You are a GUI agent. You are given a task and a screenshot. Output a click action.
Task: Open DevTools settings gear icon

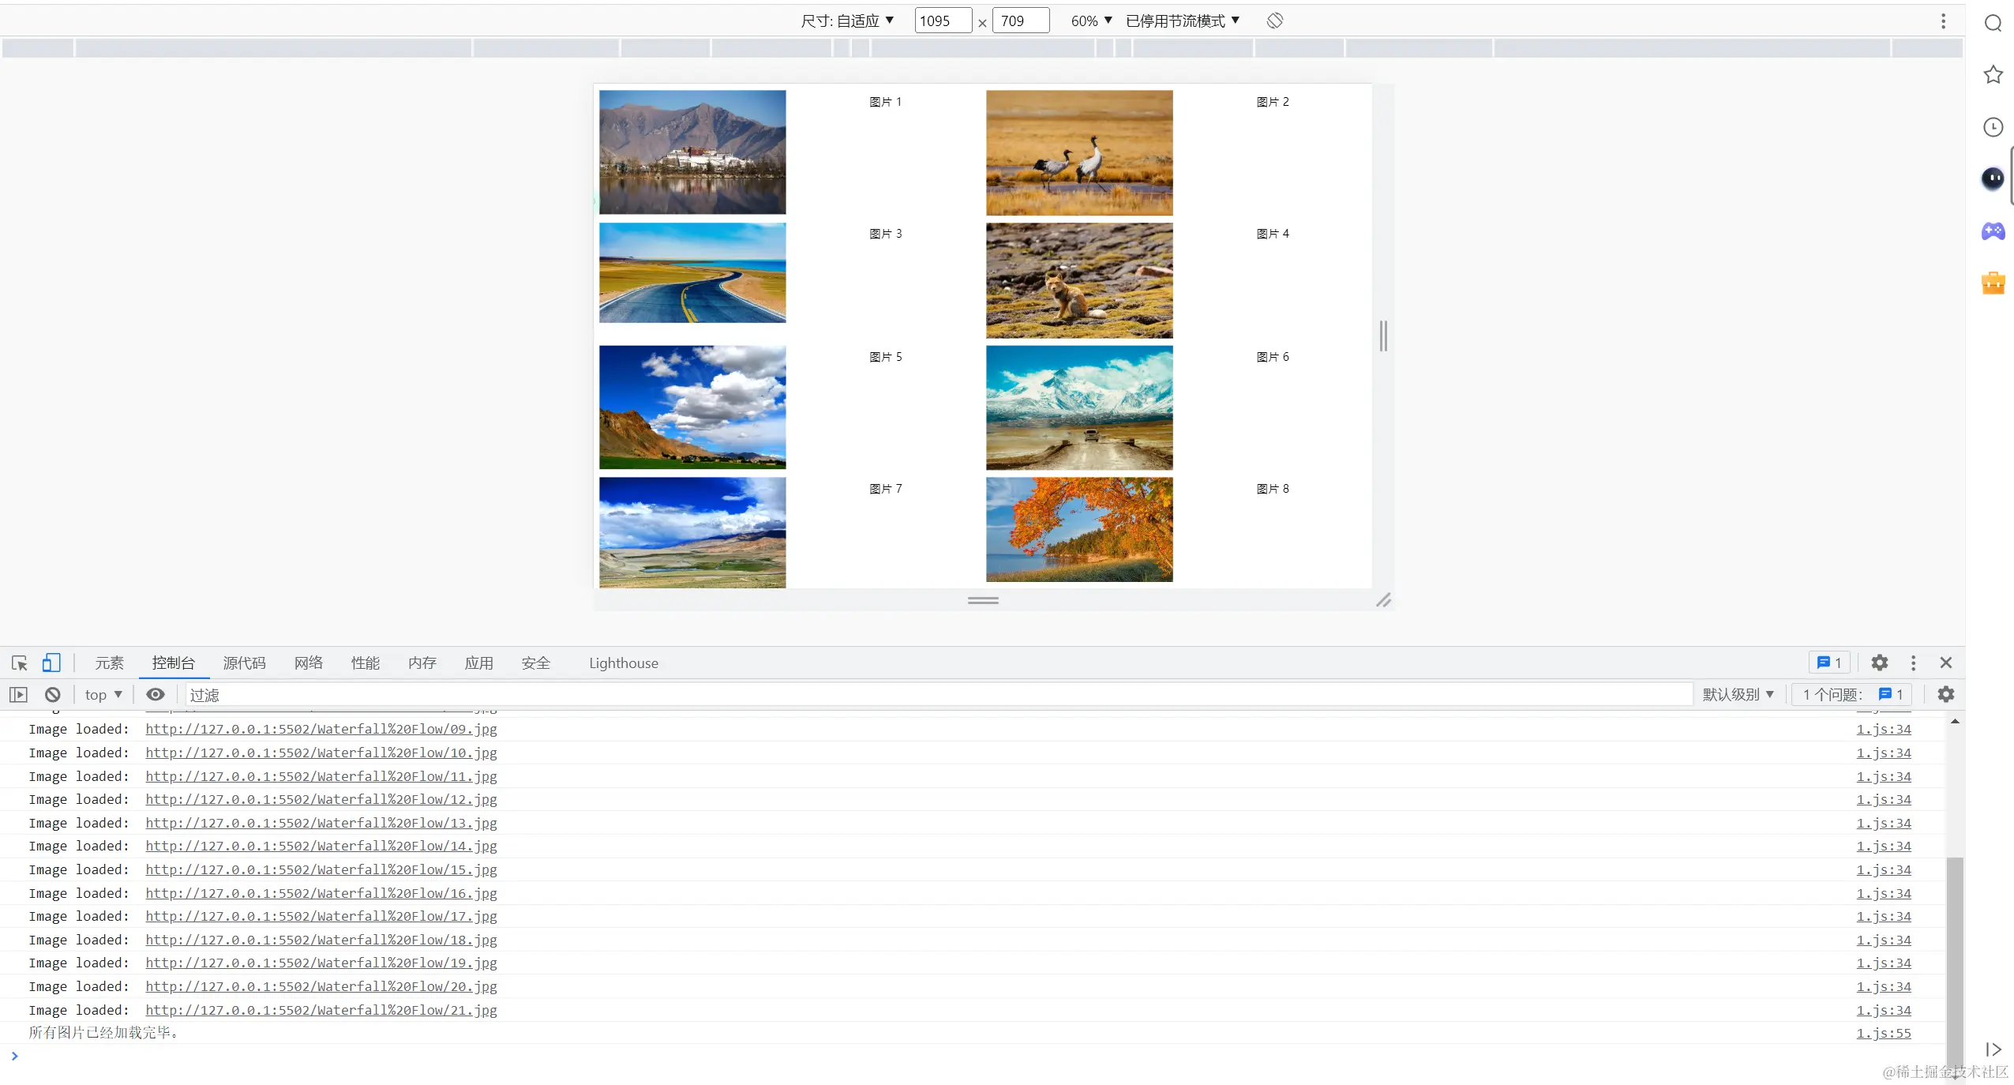click(1879, 663)
